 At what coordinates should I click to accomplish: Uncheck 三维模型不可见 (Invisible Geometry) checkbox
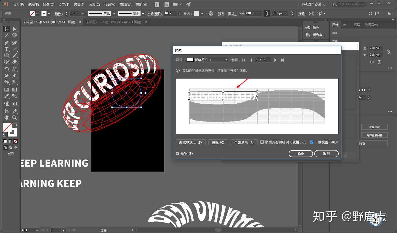pyautogui.click(x=312, y=142)
